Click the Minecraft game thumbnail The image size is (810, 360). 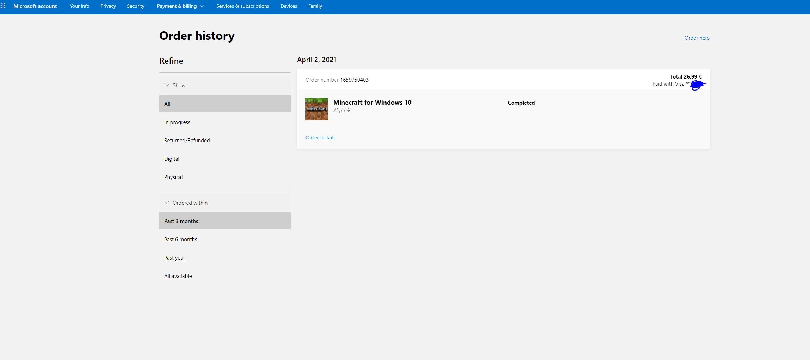[x=316, y=109]
